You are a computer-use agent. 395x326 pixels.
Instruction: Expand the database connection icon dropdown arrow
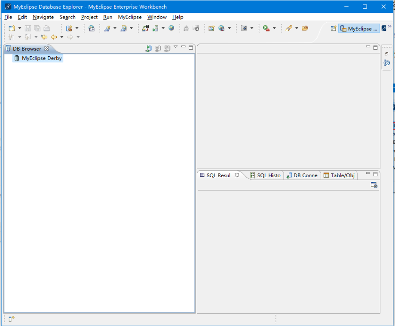tap(77, 28)
